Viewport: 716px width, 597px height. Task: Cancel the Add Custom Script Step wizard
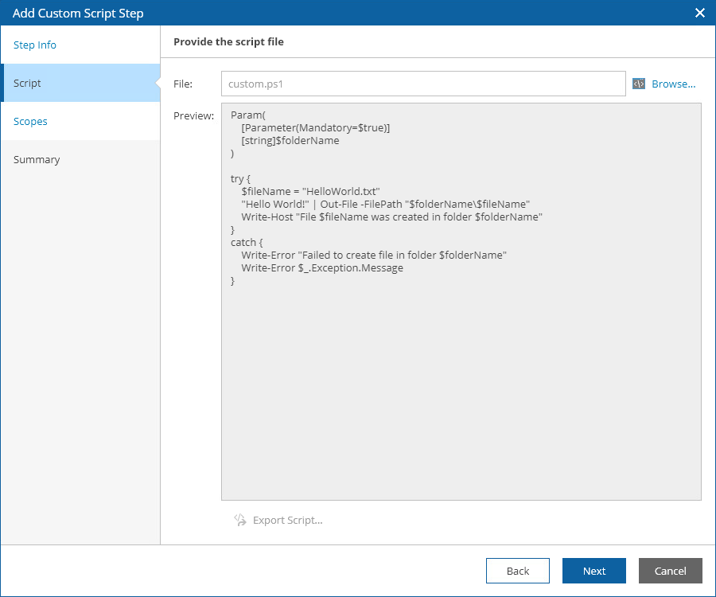click(670, 571)
